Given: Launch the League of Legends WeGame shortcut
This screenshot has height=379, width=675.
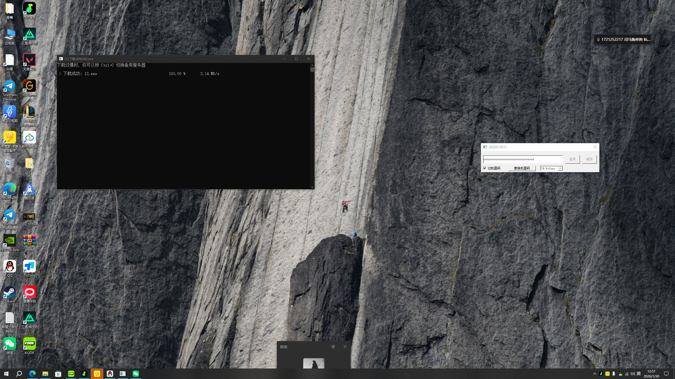Looking at the screenshot, I should click(30, 115).
